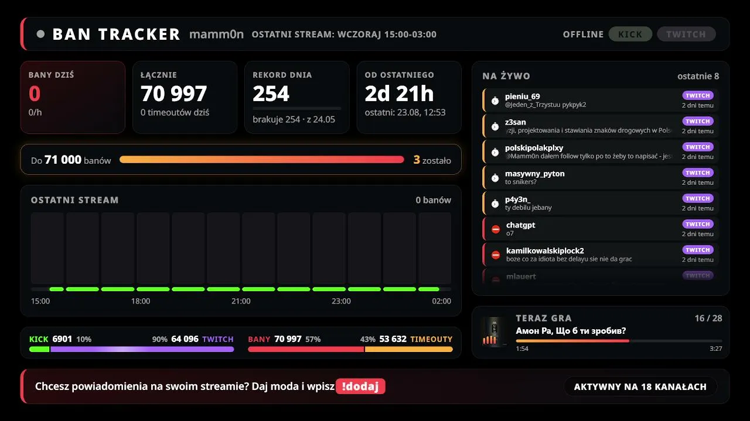Click the Rekord dnia progress bar
Viewport: 750px width, 421px height.
point(297,108)
